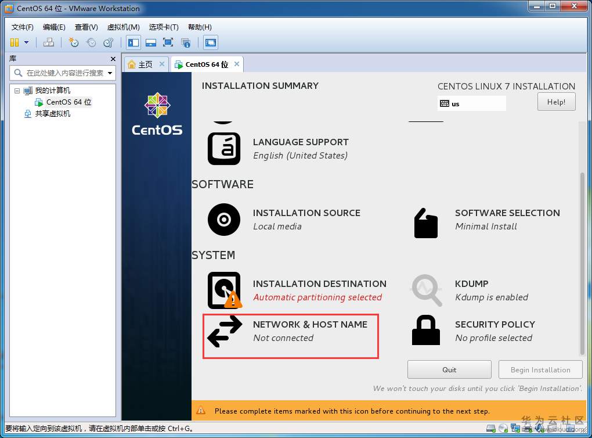The height and width of the screenshot is (438, 592).
Task: Open the 选项卡(T) menu
Action: pyautogui.click(x=164, y=27)
